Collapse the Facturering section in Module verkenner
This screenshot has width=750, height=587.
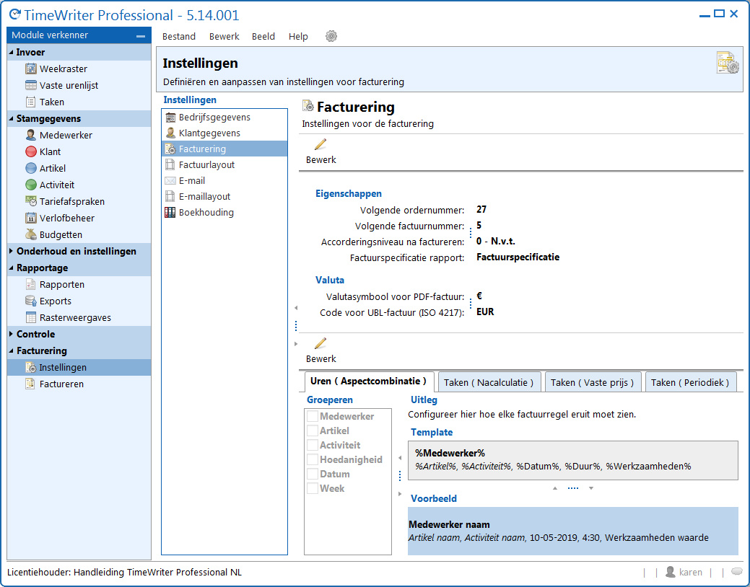click(x=11, y=350)
